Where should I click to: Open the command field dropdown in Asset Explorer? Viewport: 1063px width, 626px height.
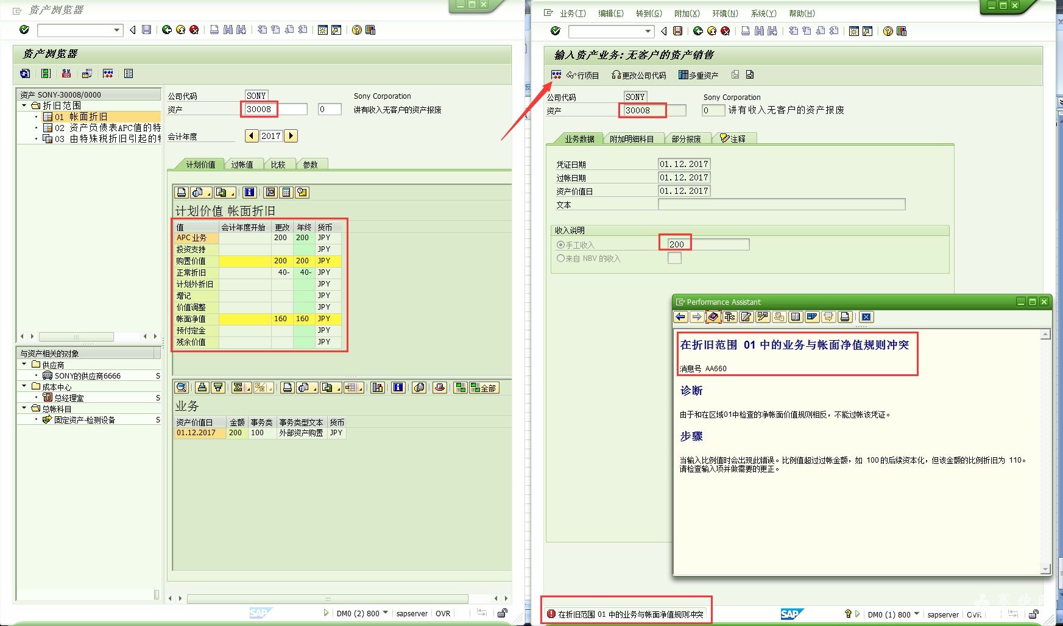pos(117,30)
